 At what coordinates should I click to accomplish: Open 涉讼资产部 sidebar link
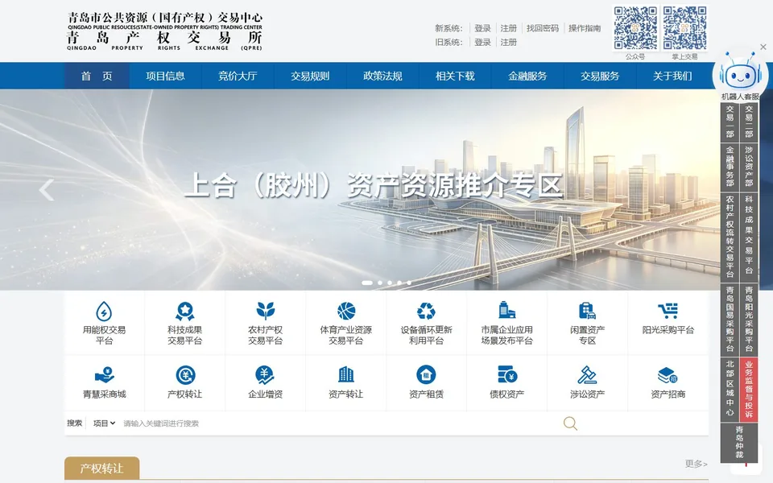[749, 167]
